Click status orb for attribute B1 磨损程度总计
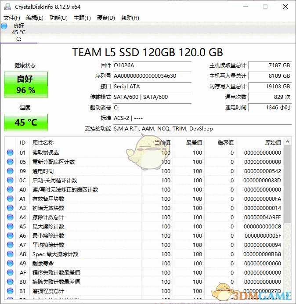 10,291
